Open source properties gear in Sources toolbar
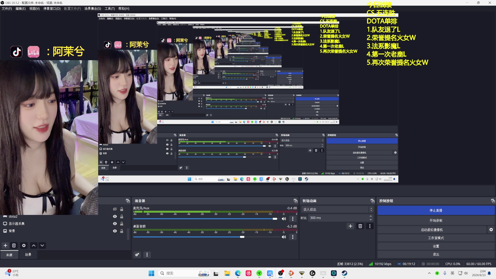The width and height of the screenshot is (496, 279). [24, 245]
